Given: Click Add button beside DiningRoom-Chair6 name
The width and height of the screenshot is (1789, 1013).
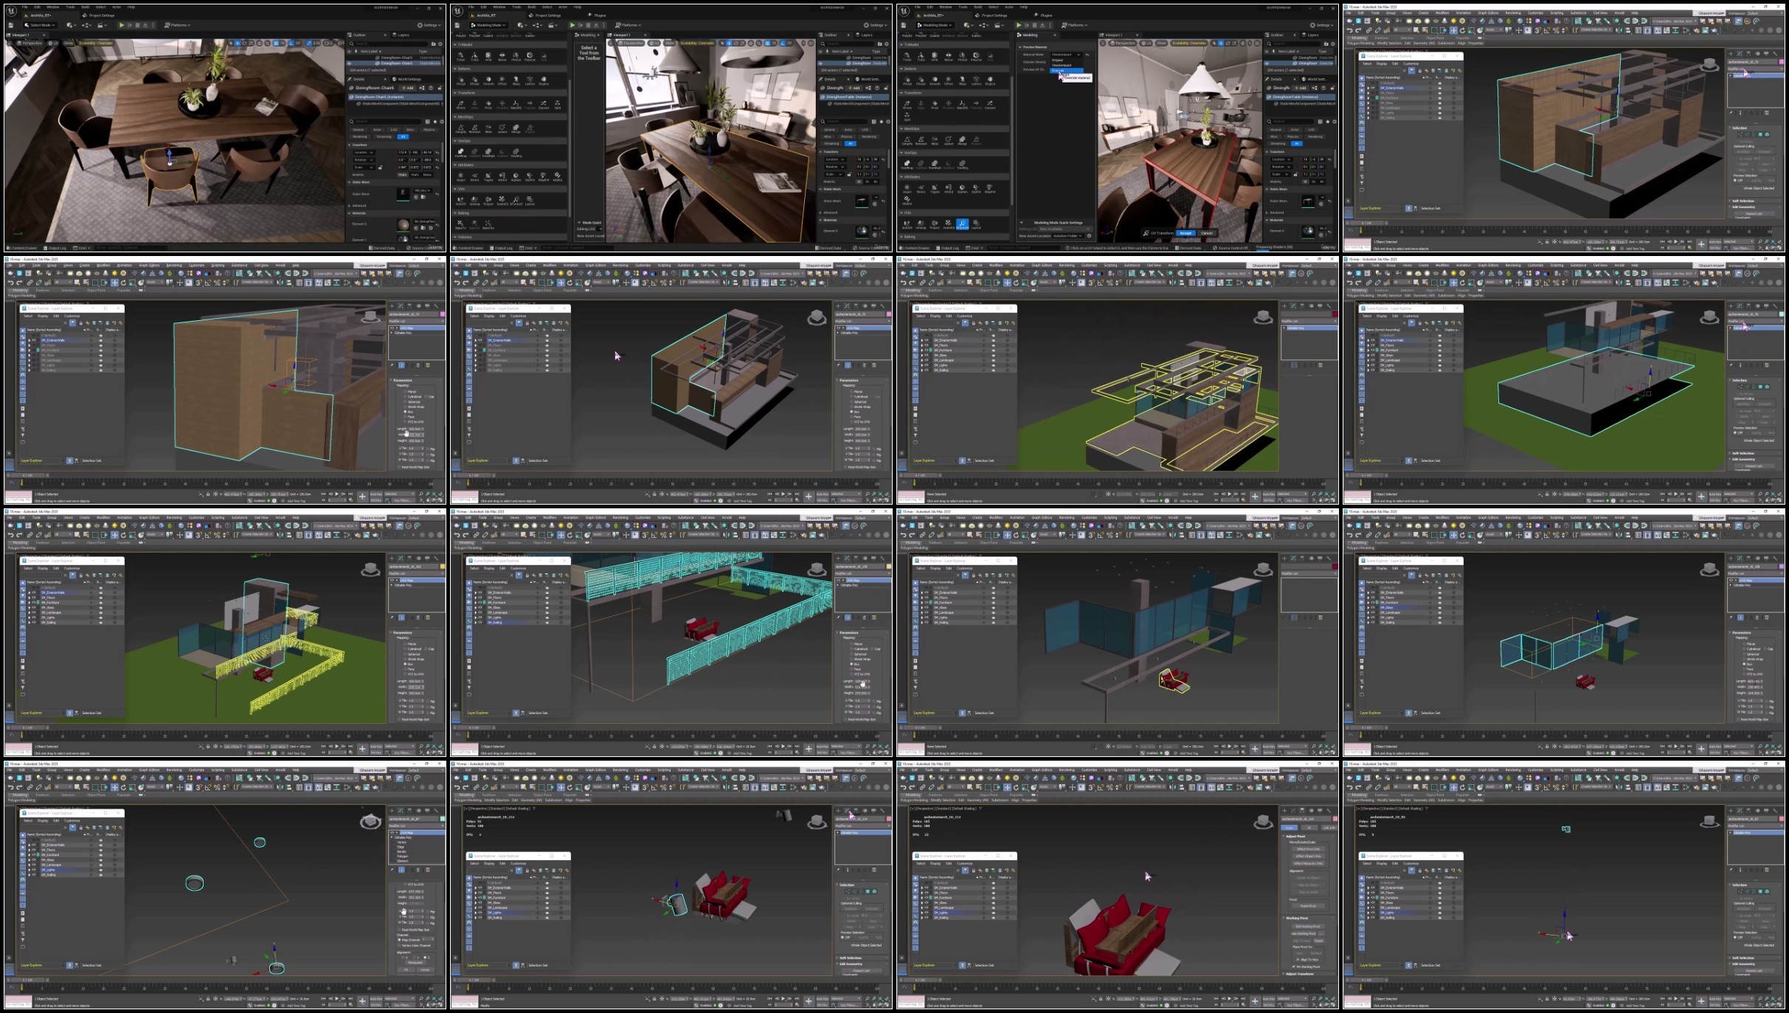Looking at the screenshot, I should 406,88.
